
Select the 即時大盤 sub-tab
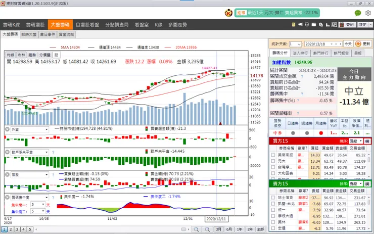click(x=29, y=34)
